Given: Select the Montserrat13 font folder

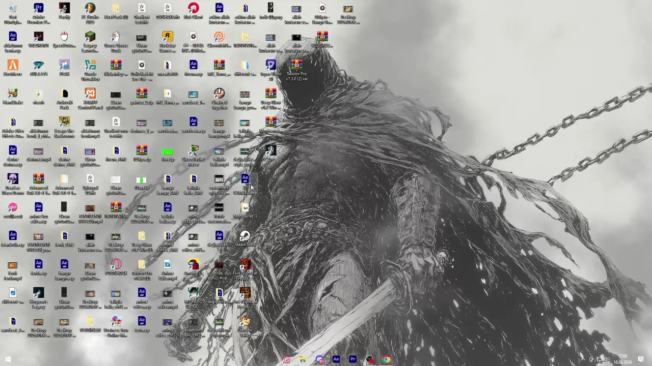Looking at the screenshot, I should 245,210.
